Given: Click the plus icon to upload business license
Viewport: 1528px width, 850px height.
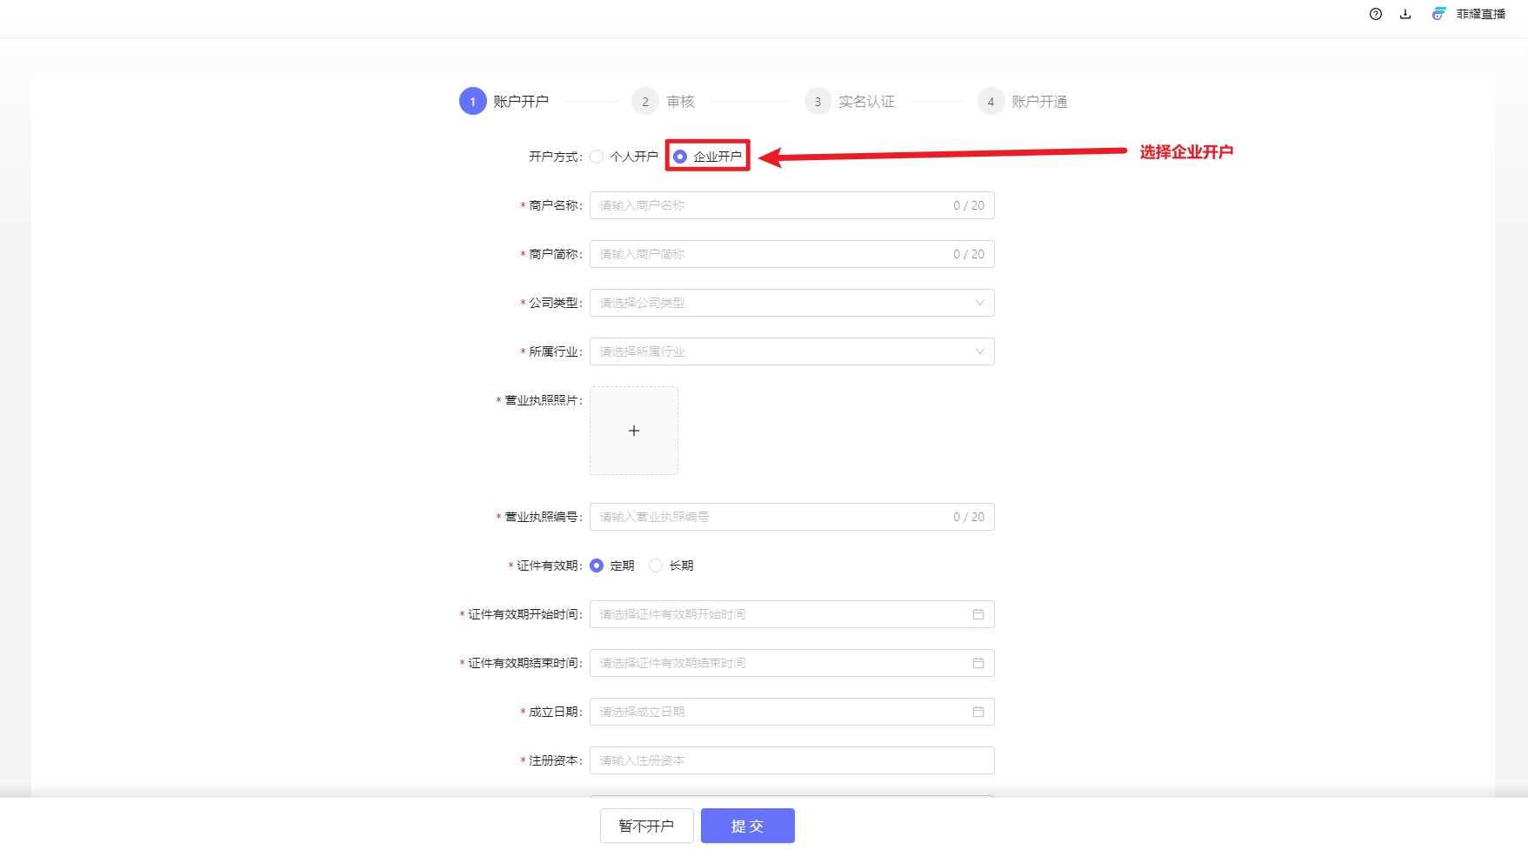Looking at the screenshot, I should (634, 431).
